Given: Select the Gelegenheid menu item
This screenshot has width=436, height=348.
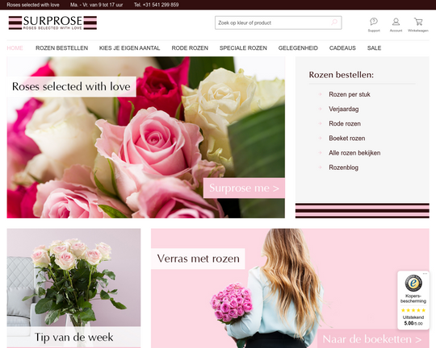Looking at the screenshot, I should coord(298,48).
